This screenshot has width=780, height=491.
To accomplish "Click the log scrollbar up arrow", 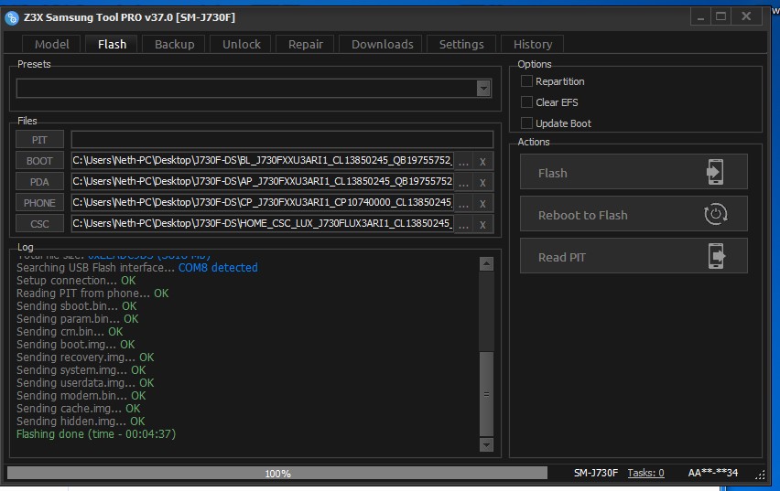I will [486, 264].
